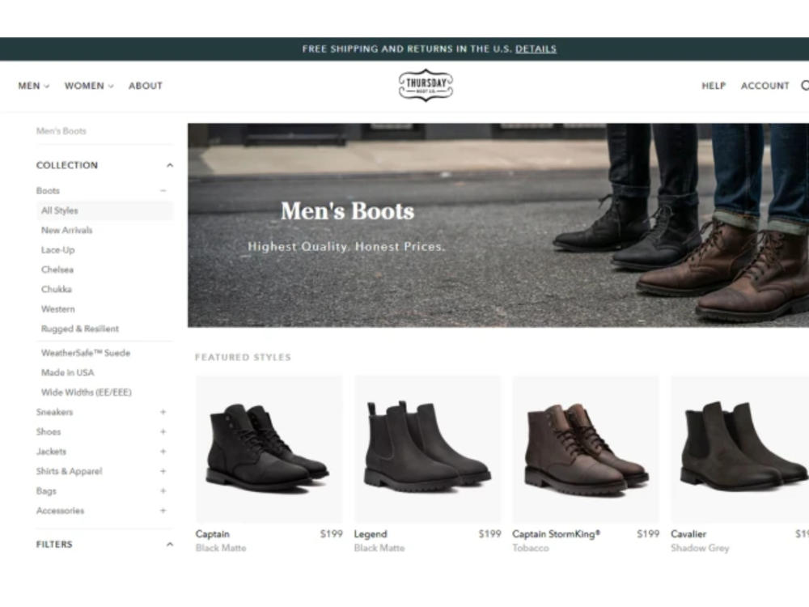Select Chukka boots category
Screen dimensions: 809x607
click(x=57, y=289)
